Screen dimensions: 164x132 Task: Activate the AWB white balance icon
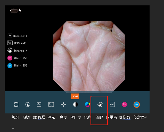click(112, 104)
